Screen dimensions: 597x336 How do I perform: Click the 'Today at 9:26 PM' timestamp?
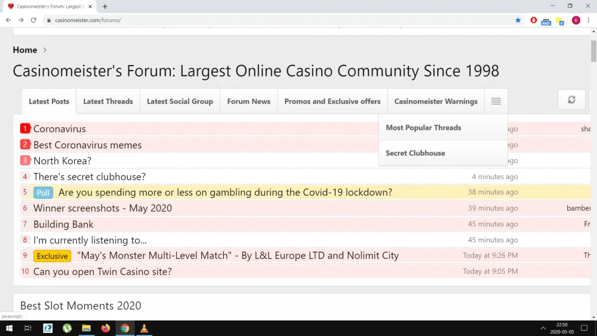(x=490, y=255)
